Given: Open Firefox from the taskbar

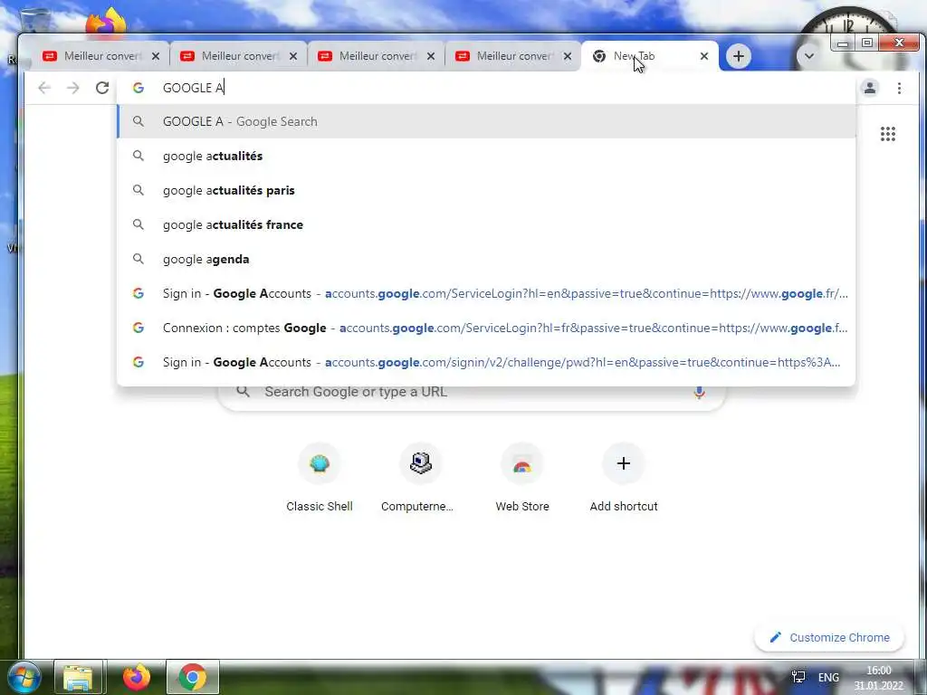Looking at the screenshot, I should click(136, 677).
